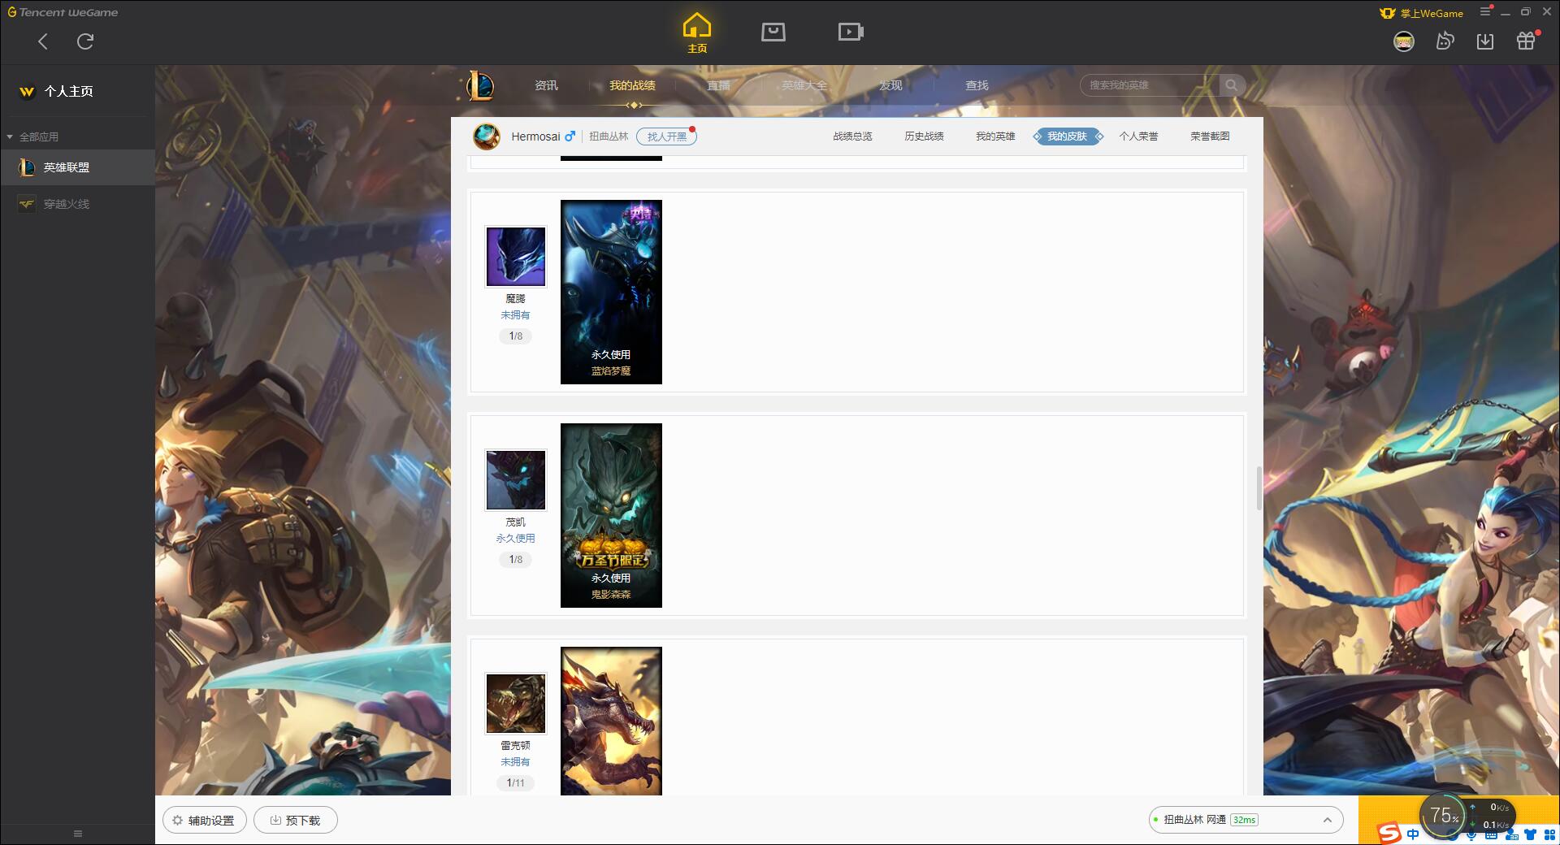Click the 雷克顿 未拥有 status link
The height and width of the screenshot is (845, 1560).
[515, 762]
